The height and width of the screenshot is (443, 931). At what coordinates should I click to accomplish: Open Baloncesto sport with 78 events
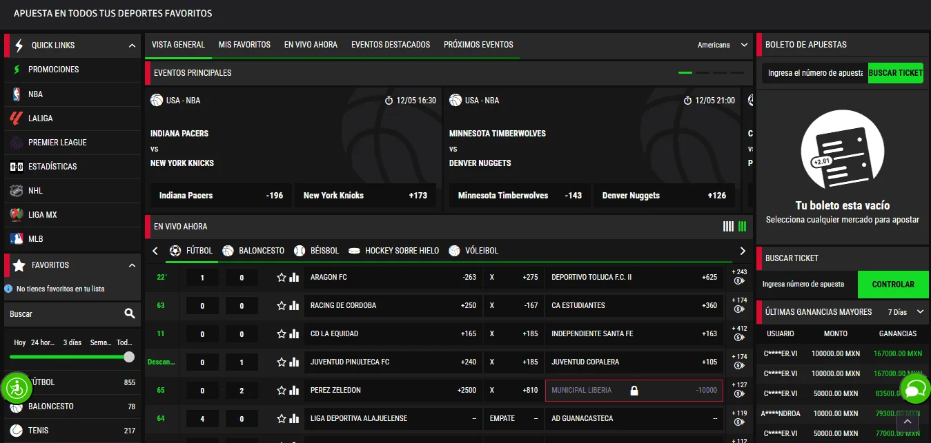click(72, 406)
